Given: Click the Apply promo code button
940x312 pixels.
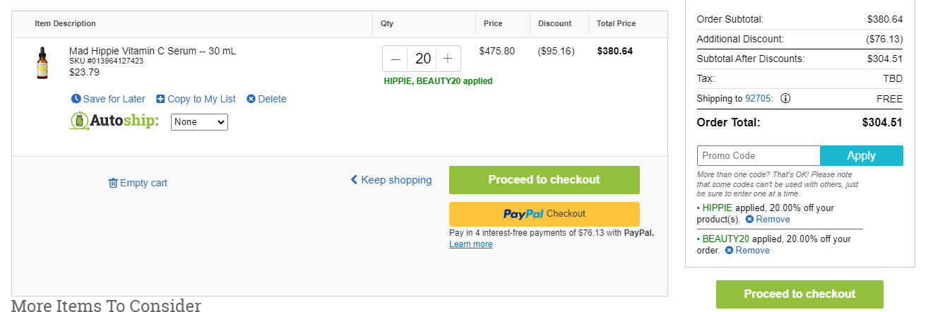Looking at the screenshot, I should point(862,155).
